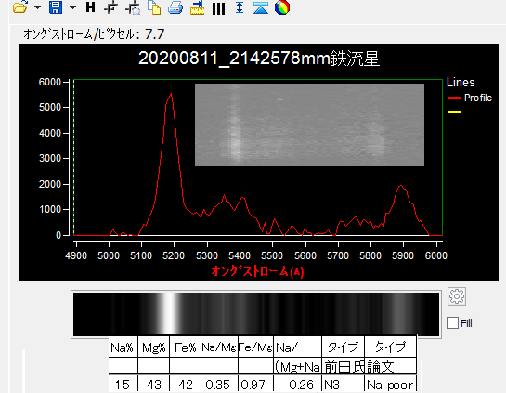Click the crosshair icon with pink selection box
506x393 pixels.
133,7
